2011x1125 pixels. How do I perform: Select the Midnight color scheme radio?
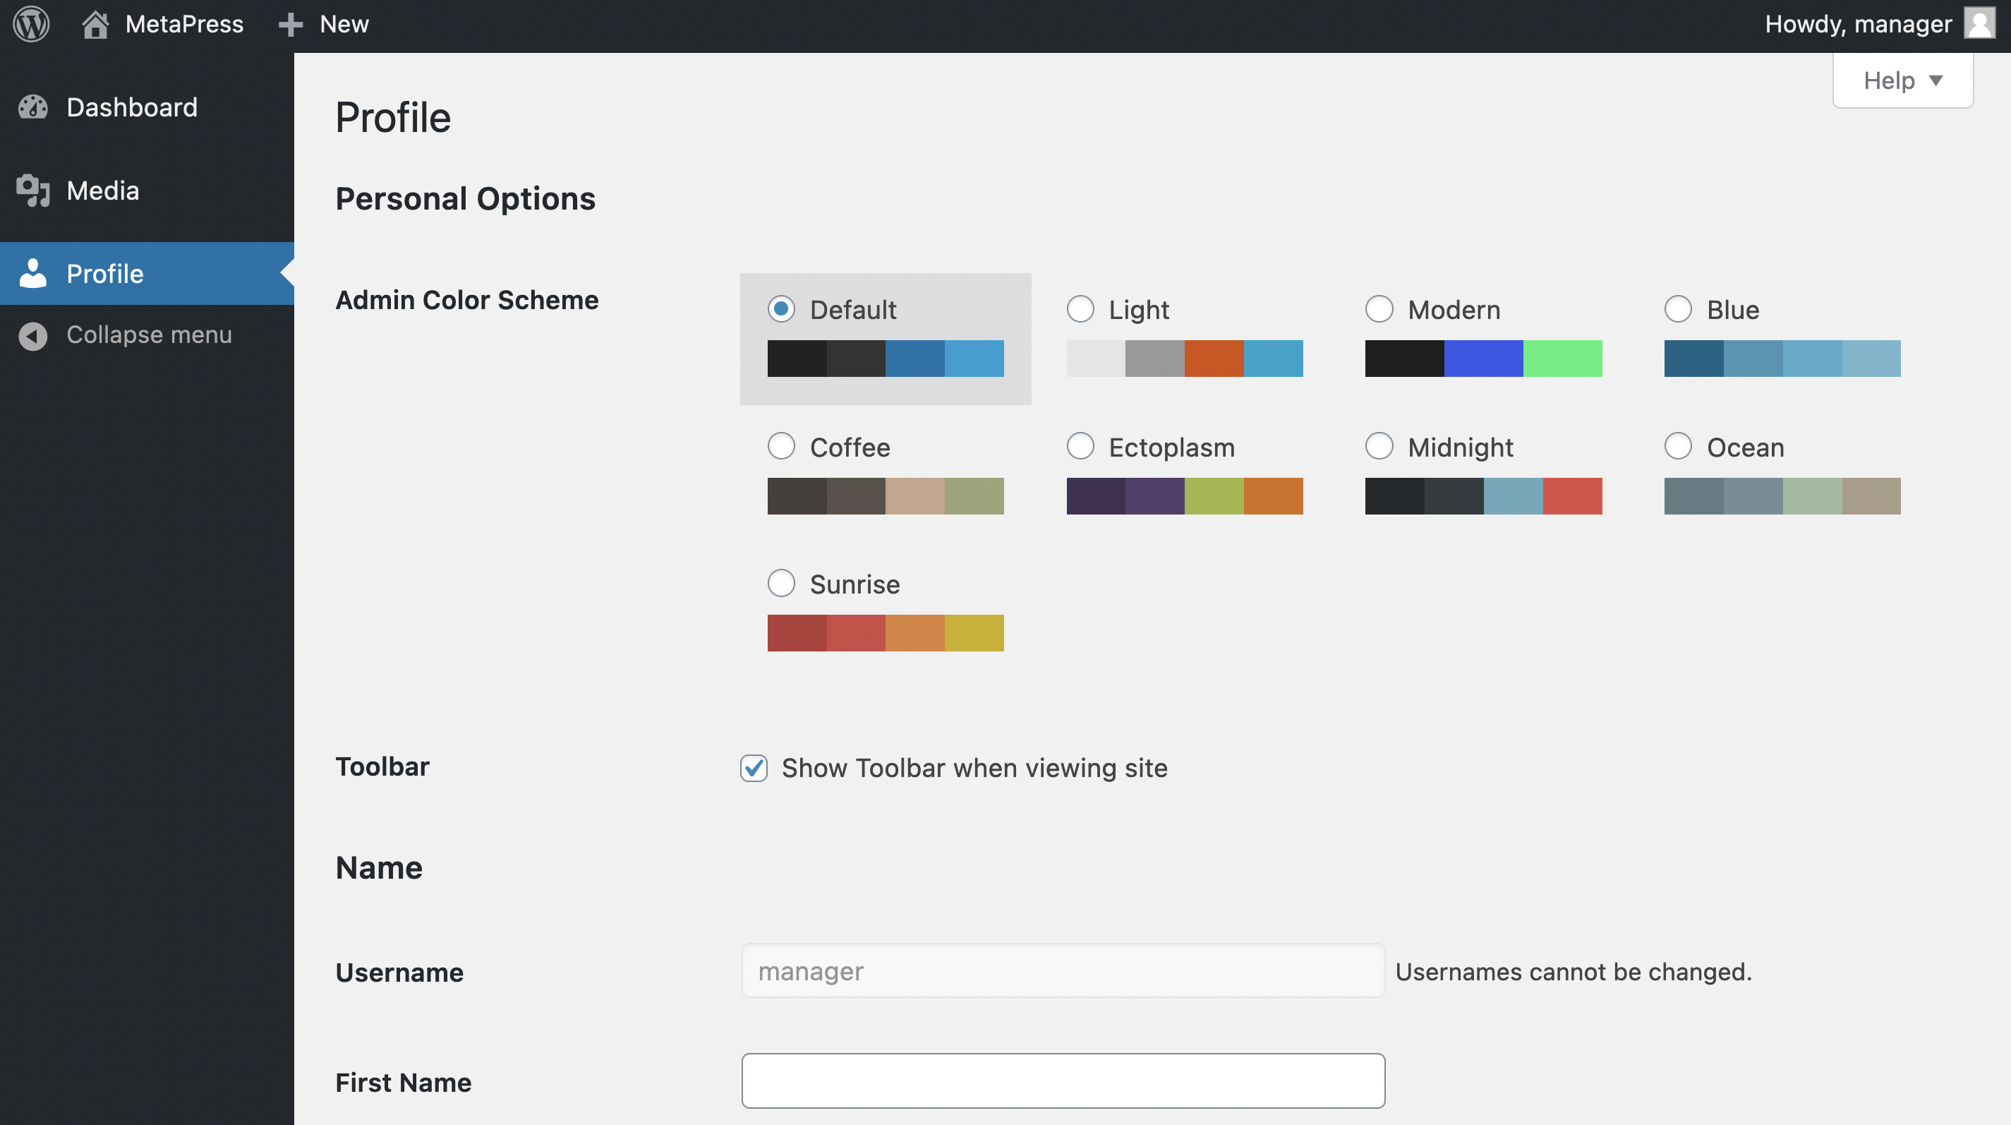point(1379,447)
